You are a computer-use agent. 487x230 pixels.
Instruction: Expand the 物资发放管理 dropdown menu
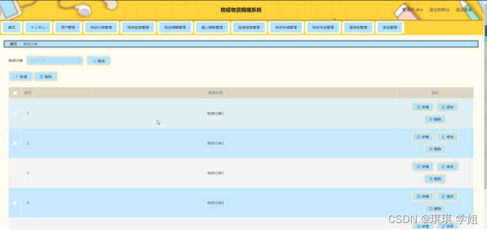[x=323, y=28]
